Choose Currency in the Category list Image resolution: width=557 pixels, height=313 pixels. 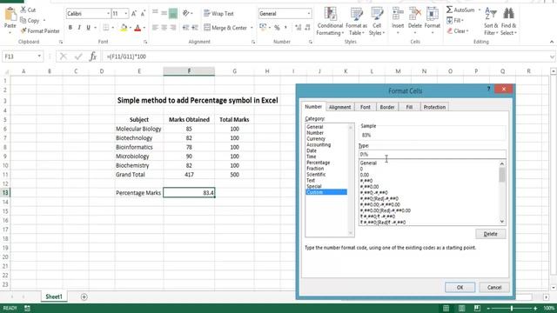tap(316, 139)
